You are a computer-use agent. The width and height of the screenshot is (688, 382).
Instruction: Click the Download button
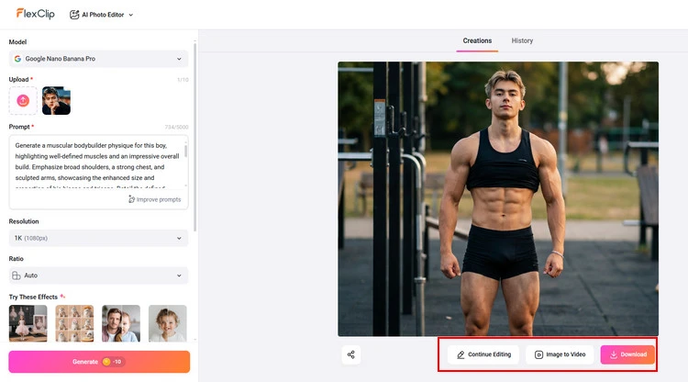627,354
